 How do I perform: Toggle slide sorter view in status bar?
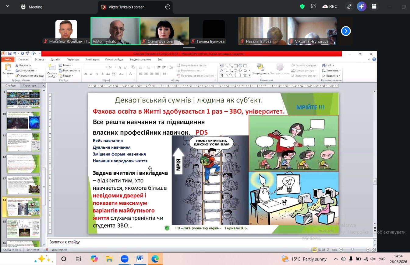320,250
